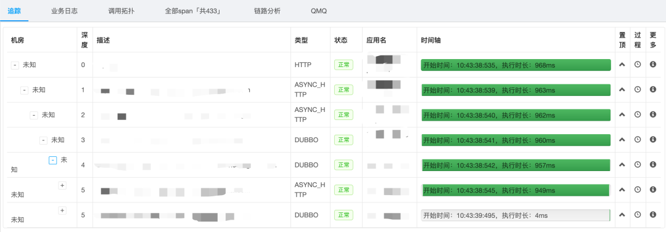Pin to top the 4ms DUBBO row

point(622,215)
